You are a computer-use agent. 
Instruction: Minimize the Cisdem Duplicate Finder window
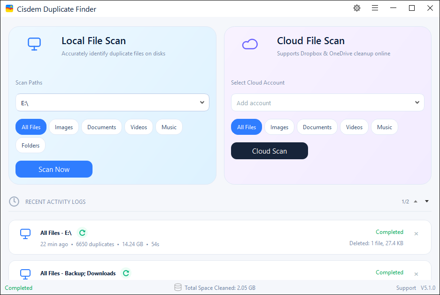point(393,8)
